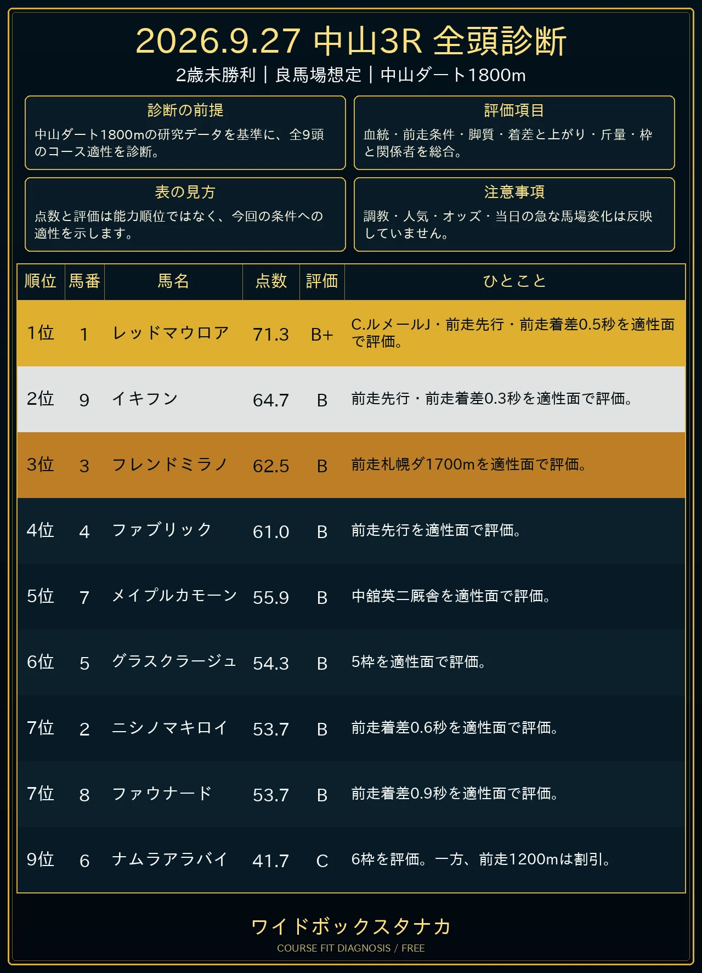The image size is (702, 973).
Task: Click the 馬名 column header
Action: (173, 281)
